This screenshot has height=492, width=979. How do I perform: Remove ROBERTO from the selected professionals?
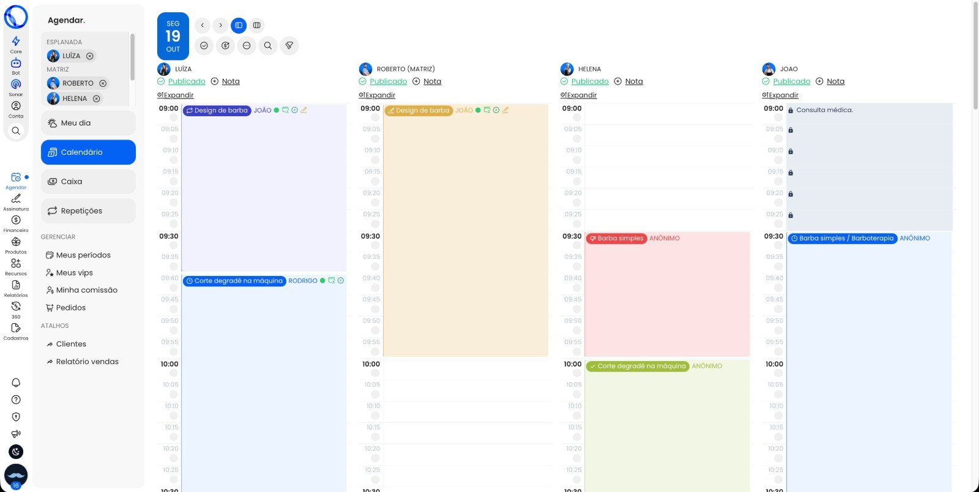click(103, 83)
